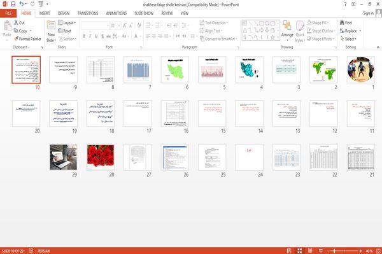
Task: Click the Reset slide icon
Action: tap(60, 31)
